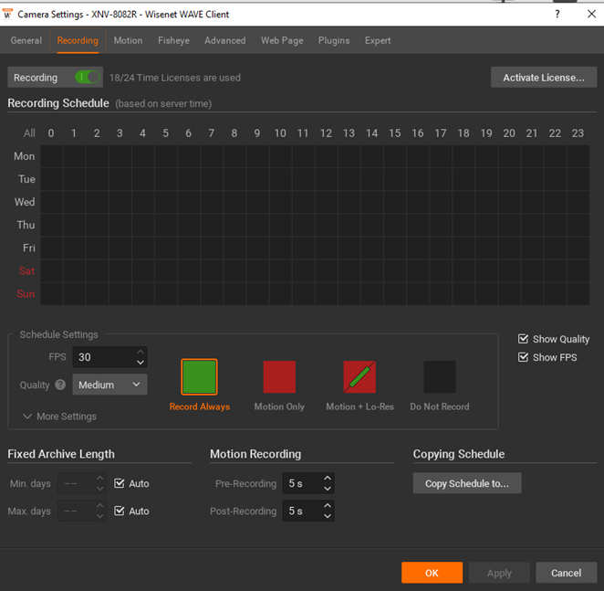Increase FPS value with up arrow

click(141, 352)
